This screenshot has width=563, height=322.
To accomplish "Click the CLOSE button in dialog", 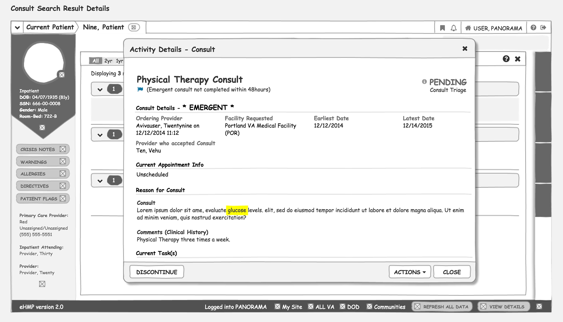I will [x=452, y=272].
